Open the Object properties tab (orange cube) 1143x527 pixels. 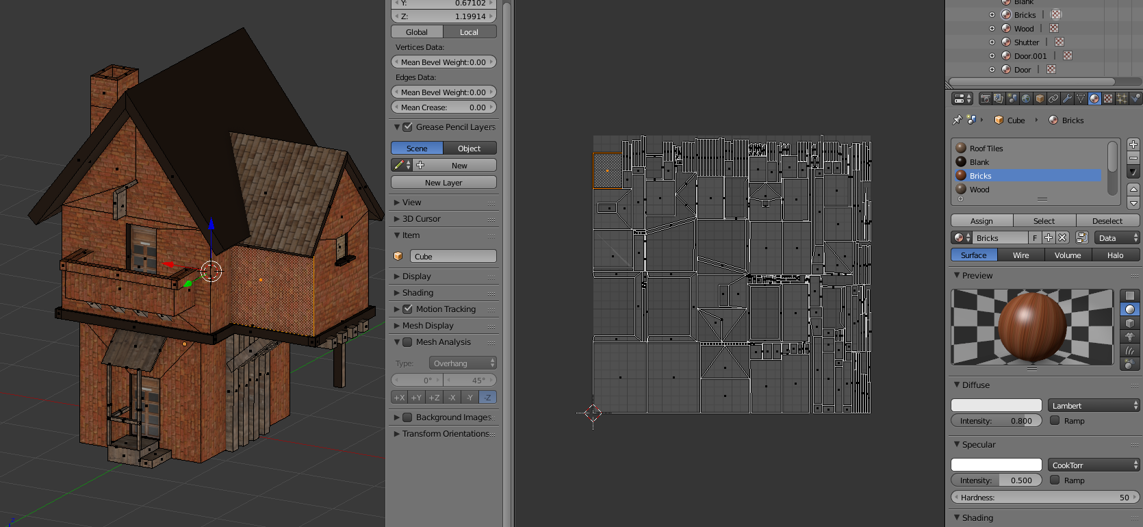pos(1040,99)
